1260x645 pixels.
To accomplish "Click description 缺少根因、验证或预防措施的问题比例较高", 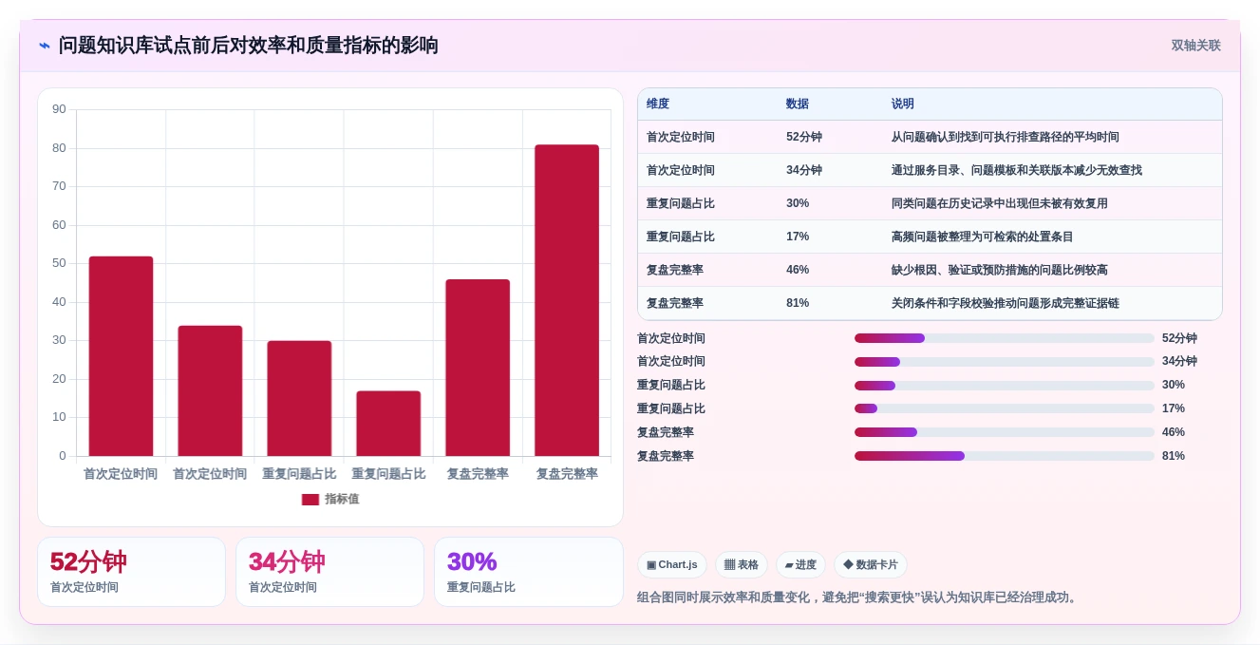I will [x=1000, y=270].
